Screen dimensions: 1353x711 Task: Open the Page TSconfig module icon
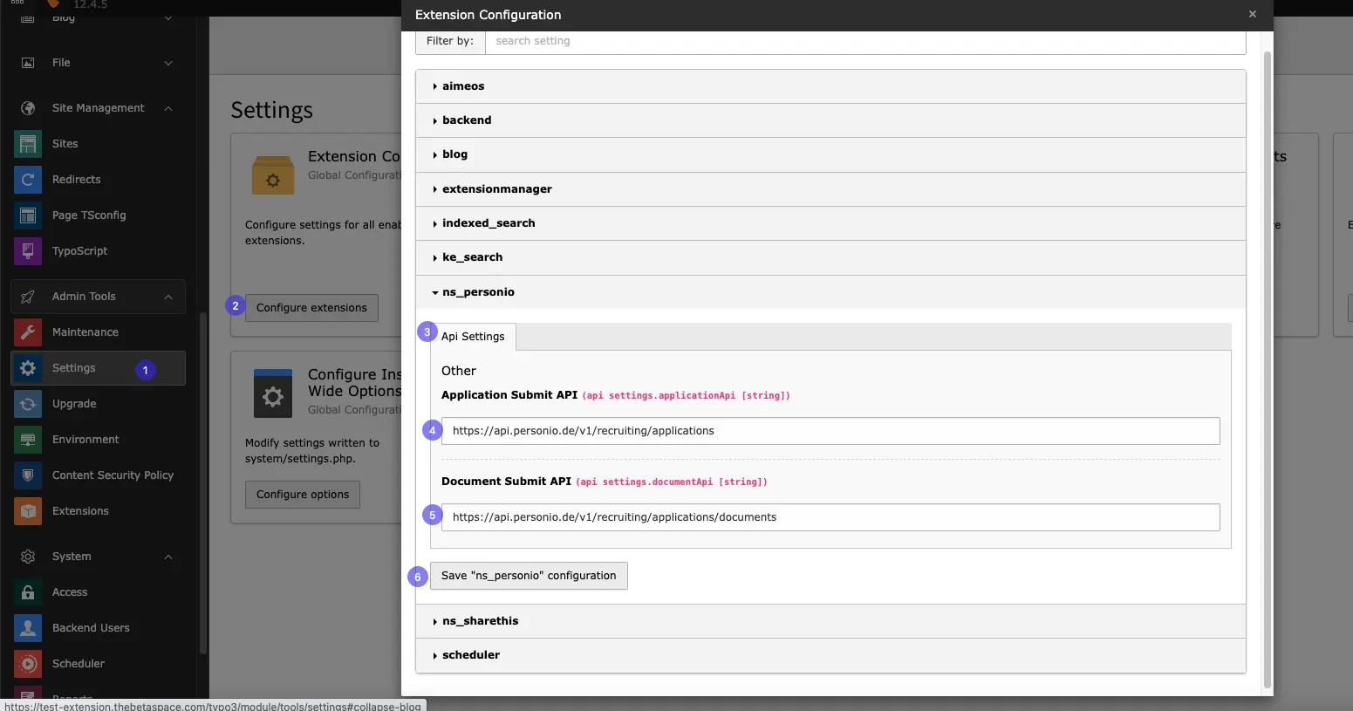28,215
